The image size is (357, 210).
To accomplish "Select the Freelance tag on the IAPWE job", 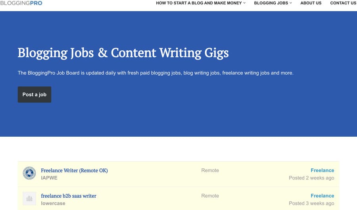I will click(x=322, y=170).
